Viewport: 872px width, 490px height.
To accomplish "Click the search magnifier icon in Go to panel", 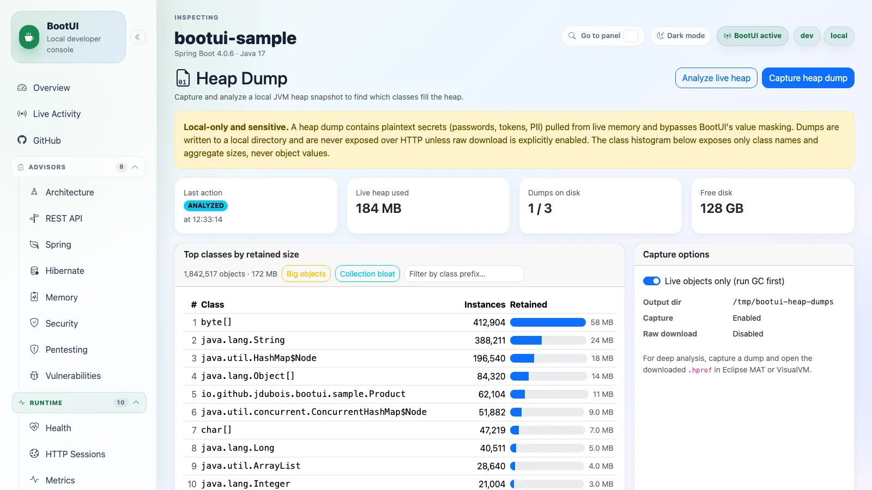I will 572,35.
